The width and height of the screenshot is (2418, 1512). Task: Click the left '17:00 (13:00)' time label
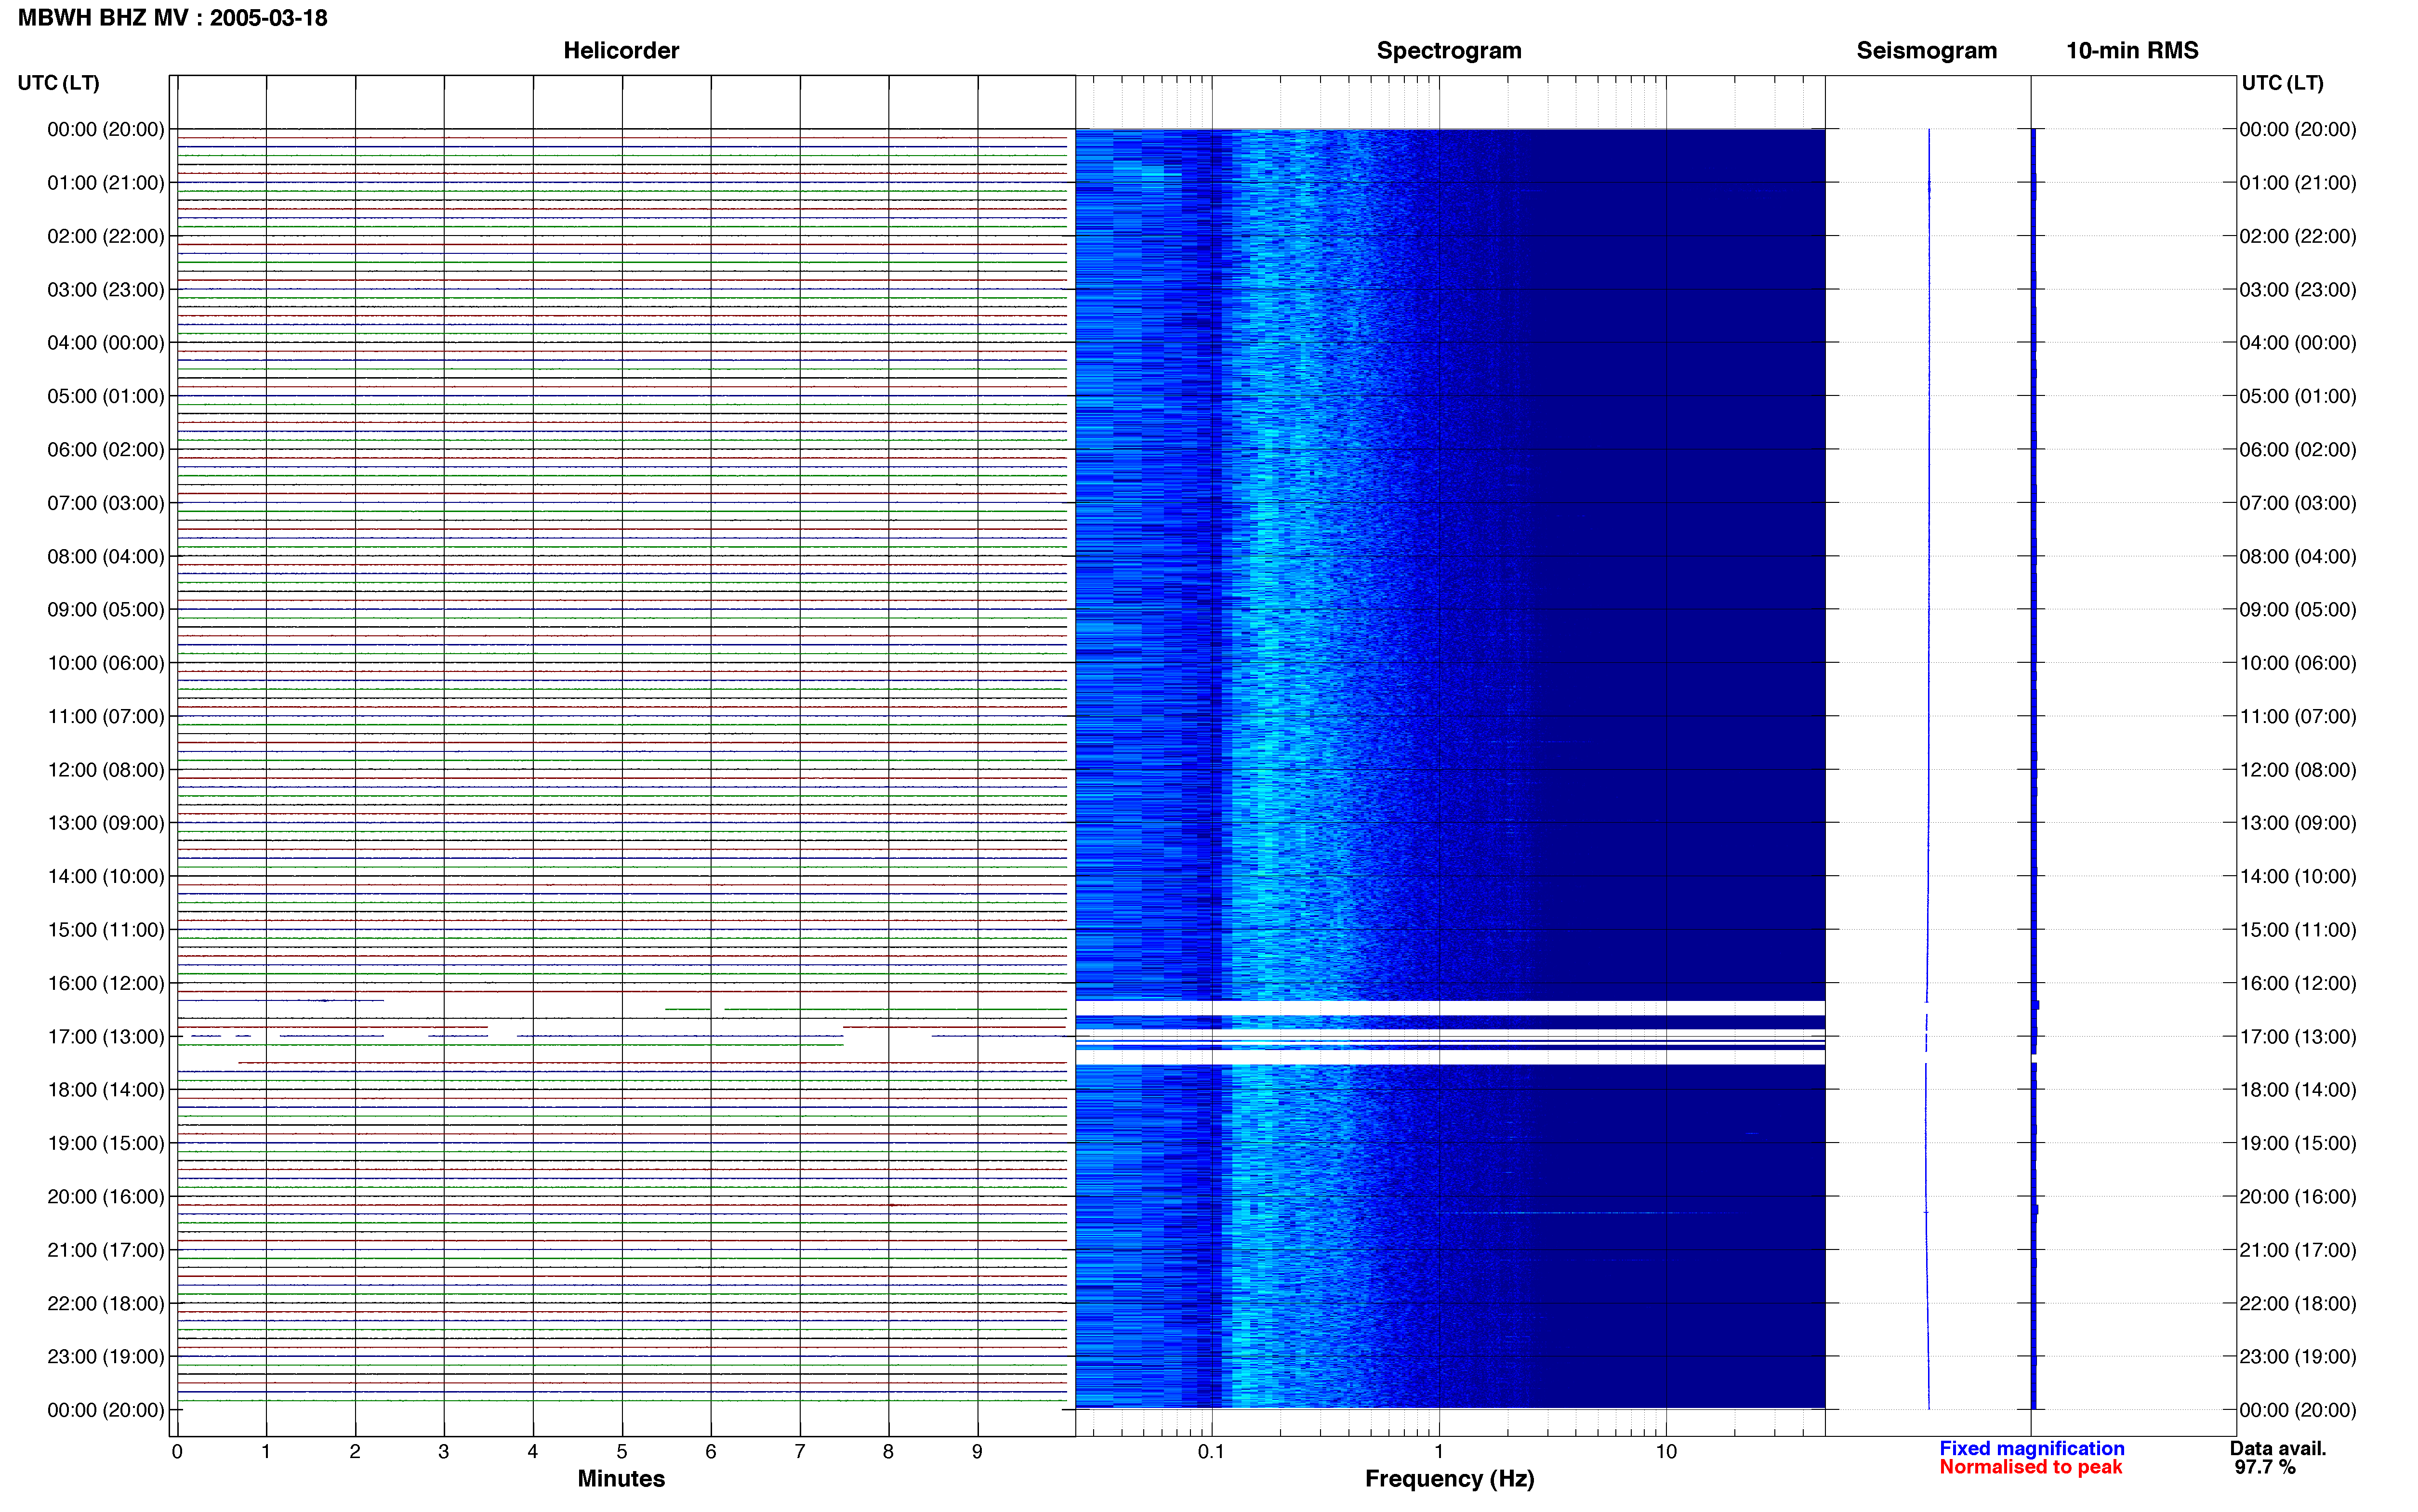[x=106, y=1037]
